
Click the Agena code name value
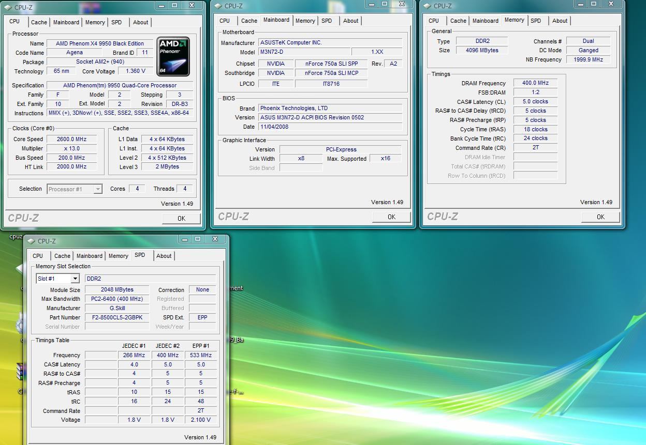(75, 53)
